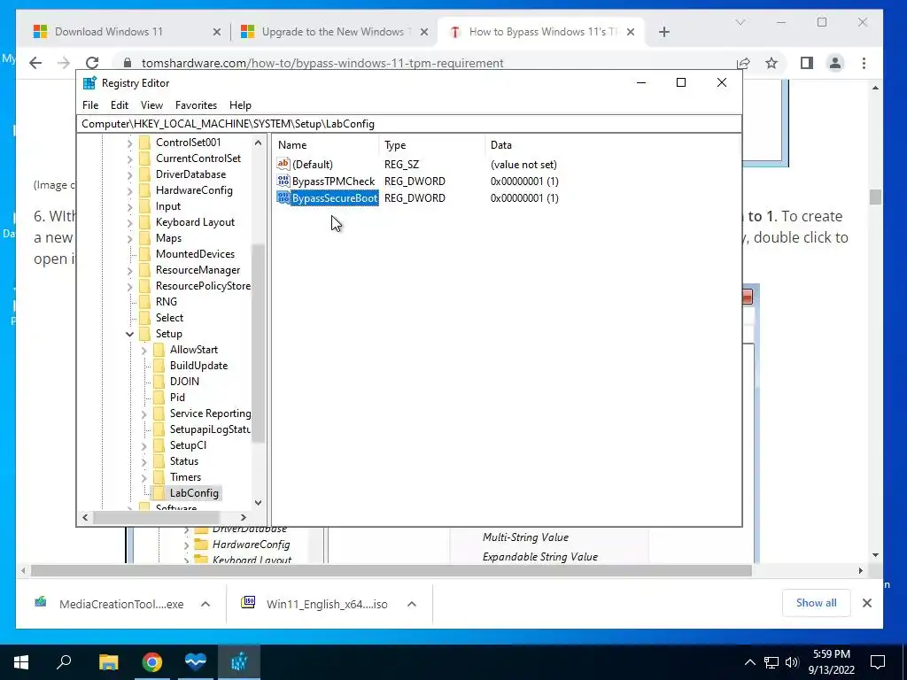The width and height of the screenshot is (907, 680).
Task: Select the BuildUpdate key
Action: click(198, 366)
